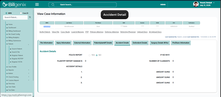The image size is (221, 97).
Task: Open Custom Report in the sidebar
Action: (x=13, y=80)
